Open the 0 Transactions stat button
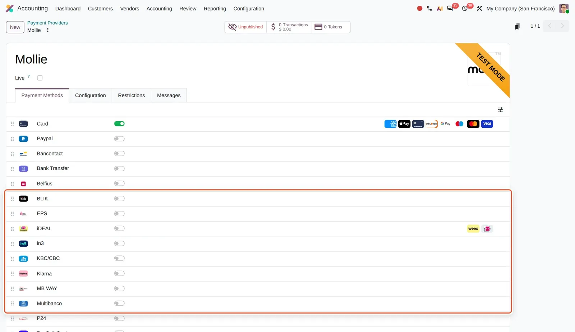The image size is (575, 332). 289,27
